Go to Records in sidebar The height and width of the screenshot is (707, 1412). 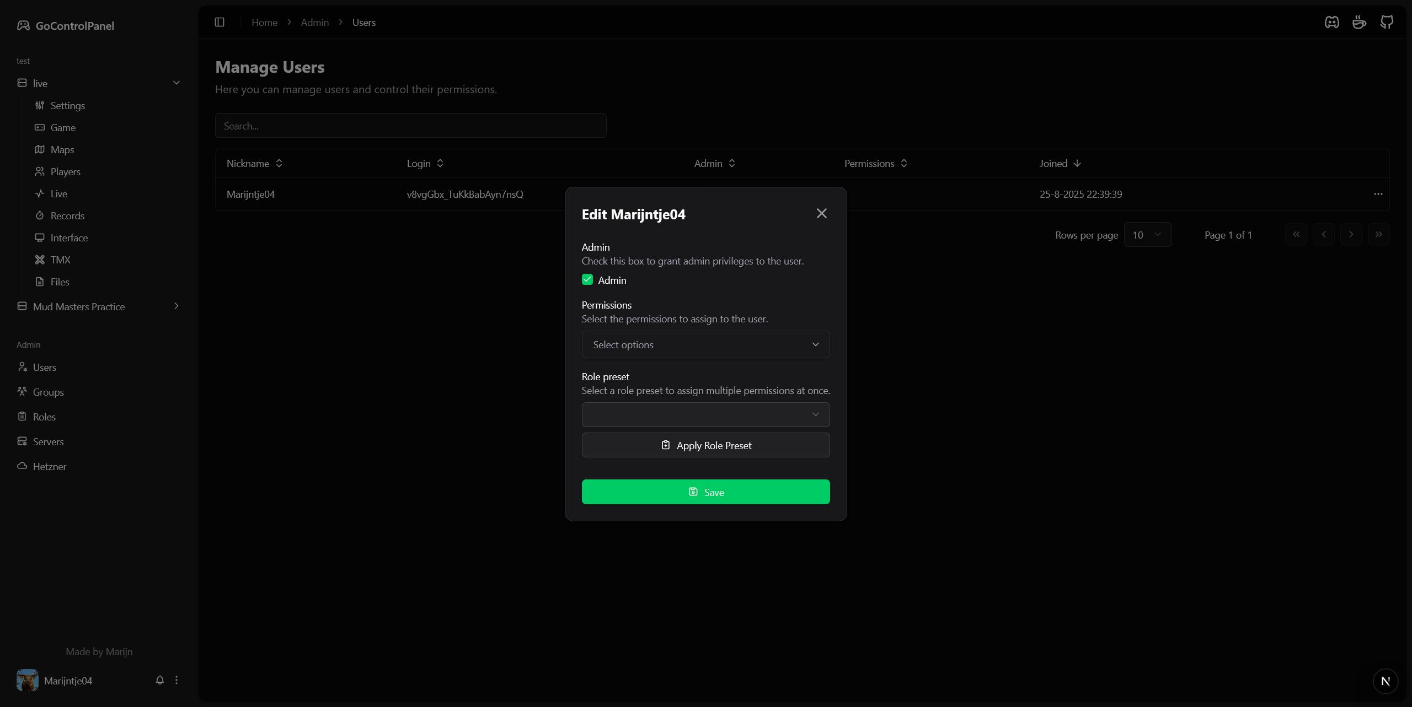coord(67,215)
